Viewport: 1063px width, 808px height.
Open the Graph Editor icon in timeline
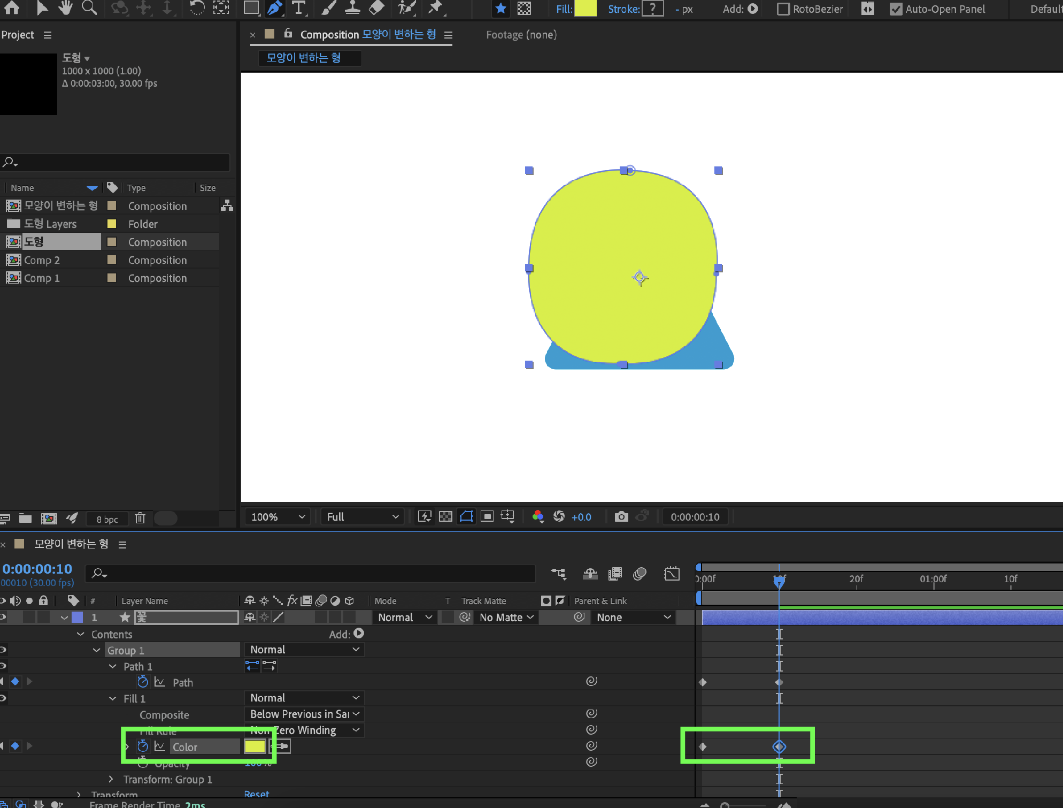pos(672,574)
